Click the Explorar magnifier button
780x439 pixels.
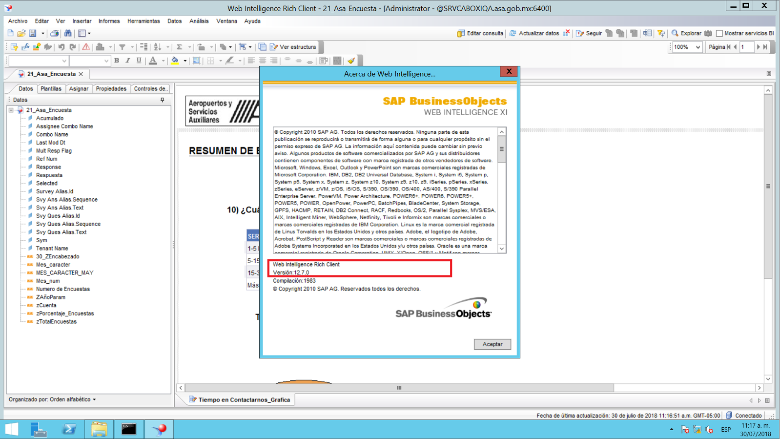tap(686, 33)
